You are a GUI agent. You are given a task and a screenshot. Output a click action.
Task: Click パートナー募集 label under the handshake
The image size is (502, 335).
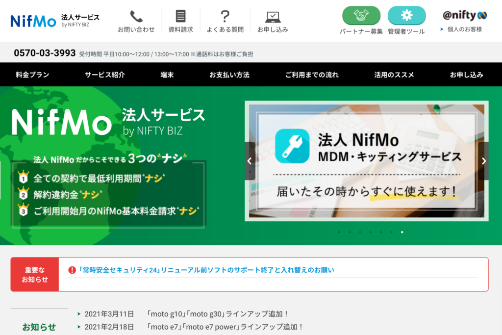click(x=361, y=31)
